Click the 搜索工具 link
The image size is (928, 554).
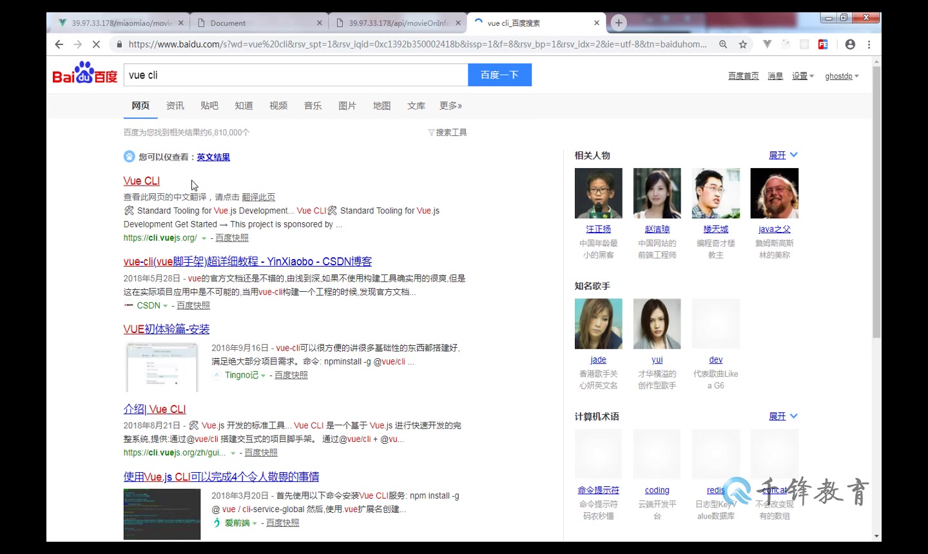pos(451,133)
